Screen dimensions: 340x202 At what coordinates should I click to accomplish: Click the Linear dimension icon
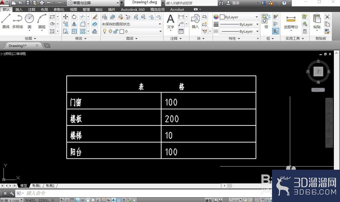[181, 17]
